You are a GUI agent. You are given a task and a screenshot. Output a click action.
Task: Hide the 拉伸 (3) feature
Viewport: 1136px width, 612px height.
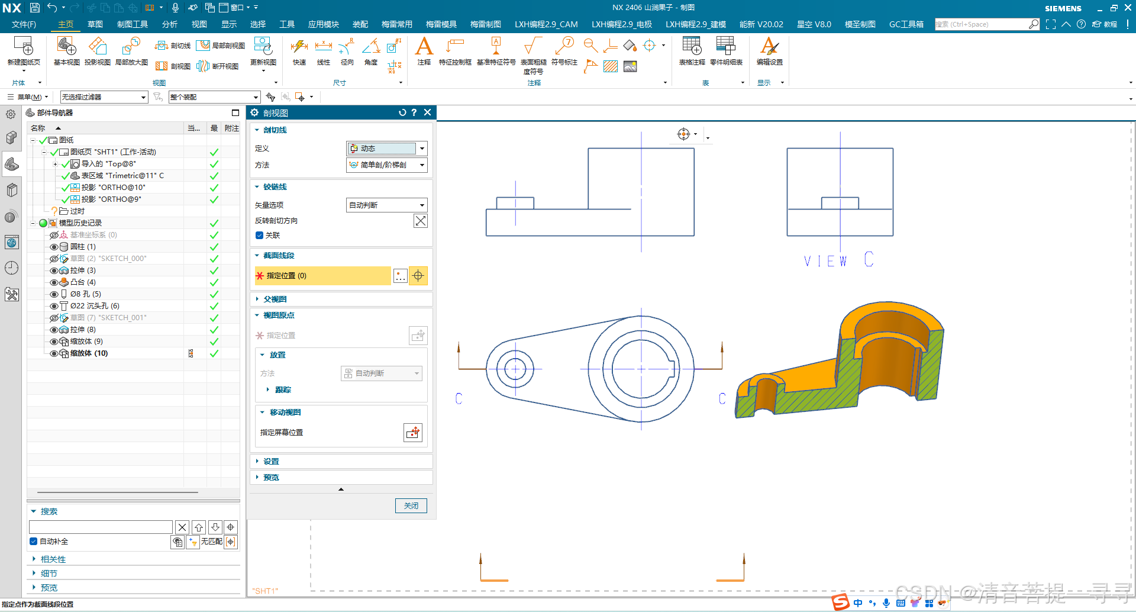[x=54, y=270]
